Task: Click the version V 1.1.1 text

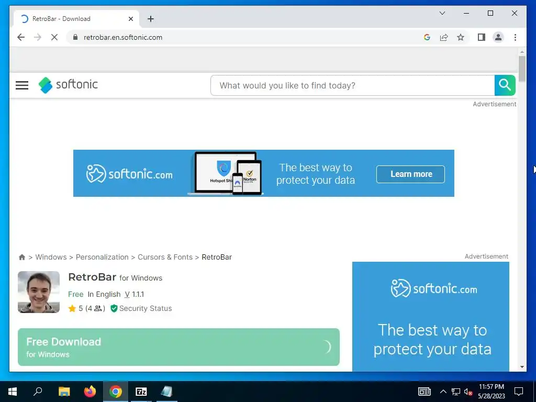Action: (134, 294)
